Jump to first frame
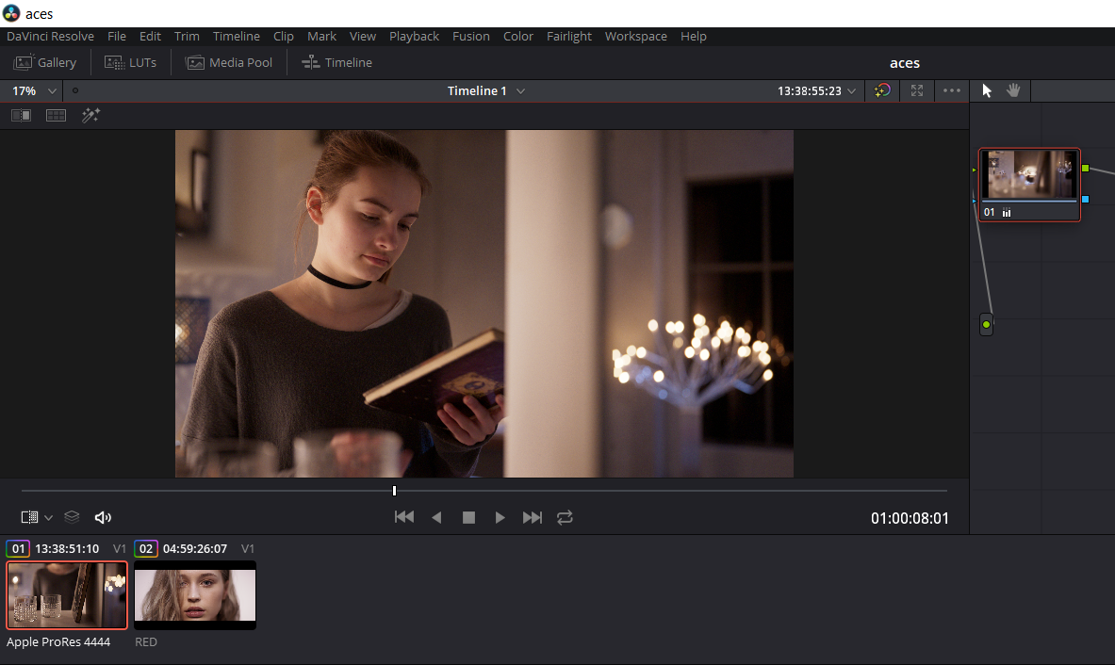The height and width of the screenshot is (665, 1115). tap(404, 517)
